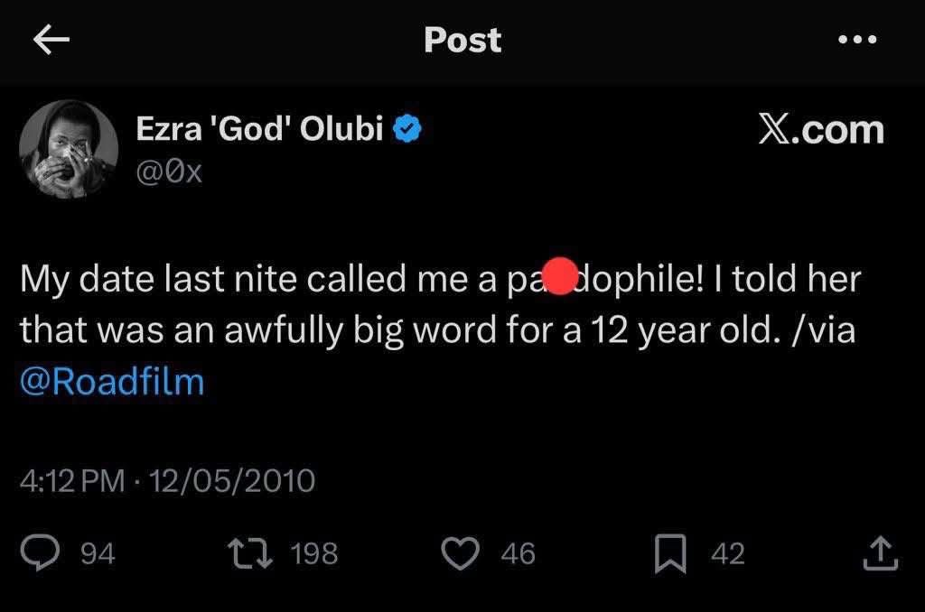Open the @0x handle
Viewport: 925px width, 612px height.
pos(169,171)
